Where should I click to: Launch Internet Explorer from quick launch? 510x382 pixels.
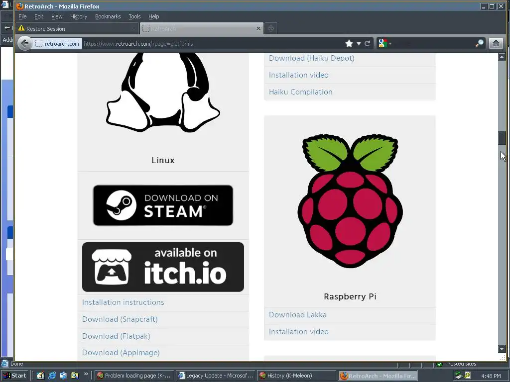[x=52, y=376]
